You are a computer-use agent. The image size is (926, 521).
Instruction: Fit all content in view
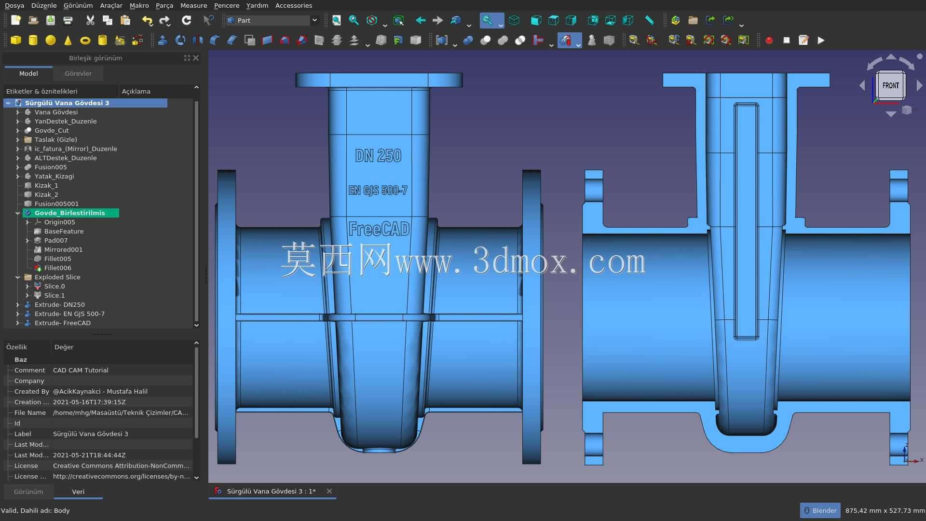(337, 20)
